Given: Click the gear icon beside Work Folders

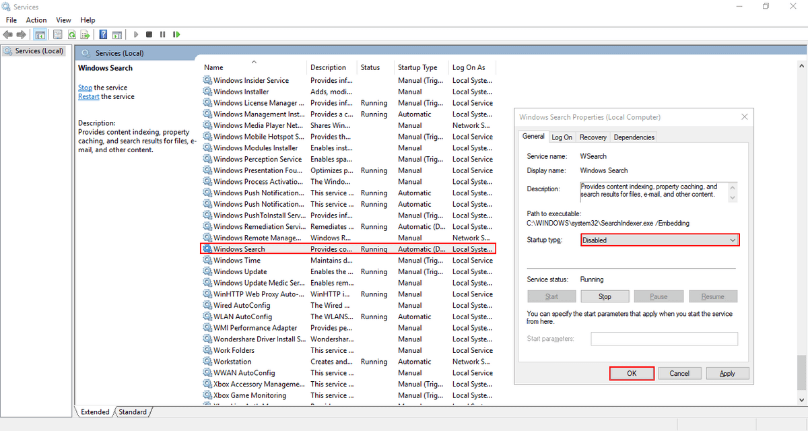Looking at the screenshot, I should click(207, 350).
